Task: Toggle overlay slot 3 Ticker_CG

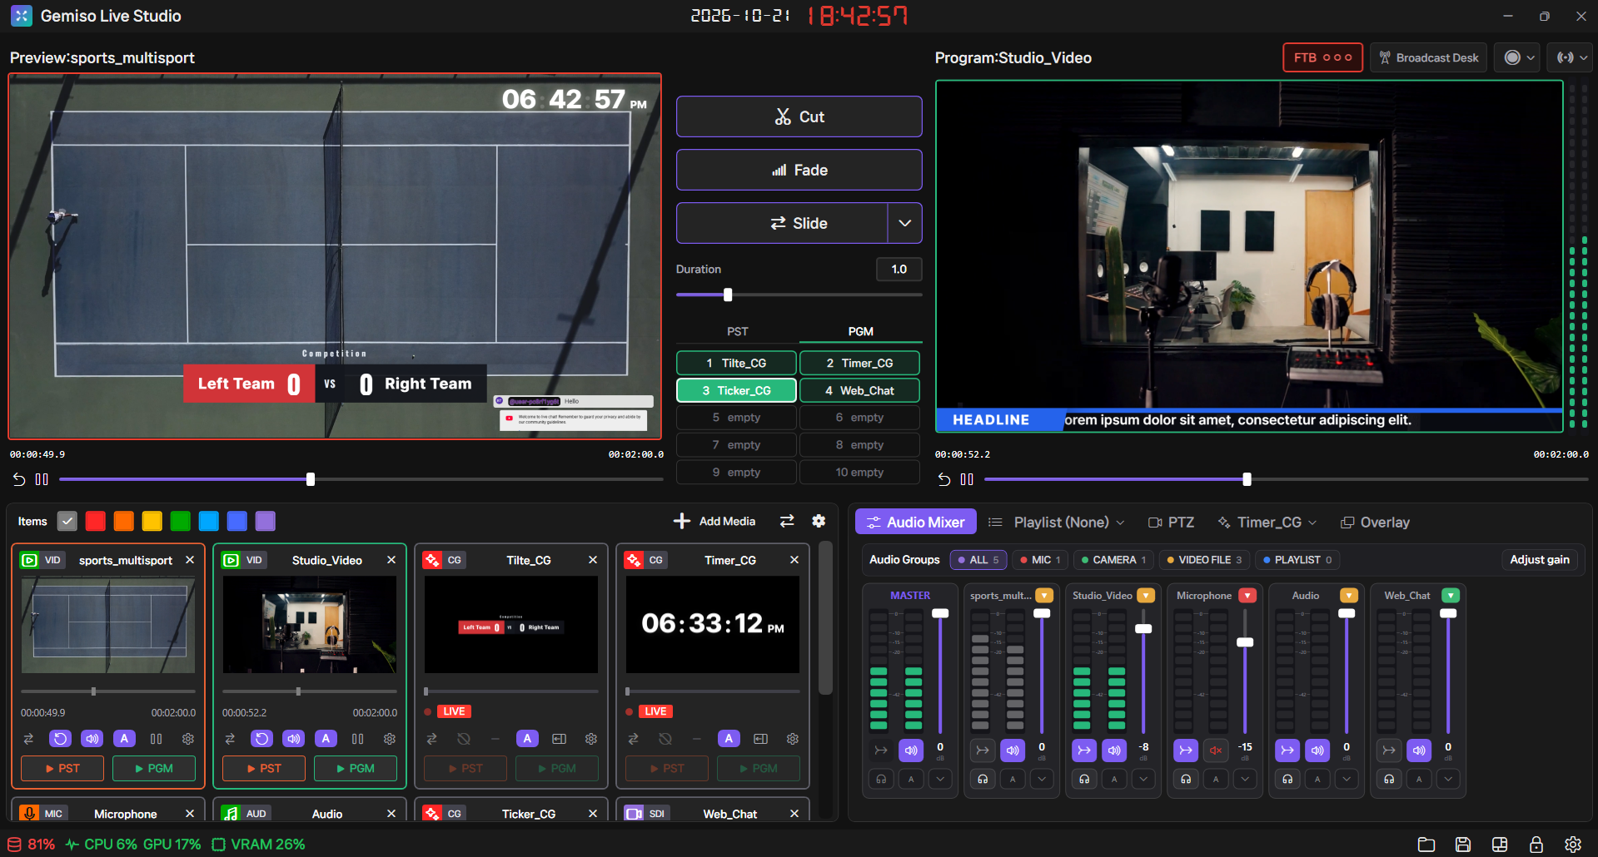Action: click(x=736, y=390)
